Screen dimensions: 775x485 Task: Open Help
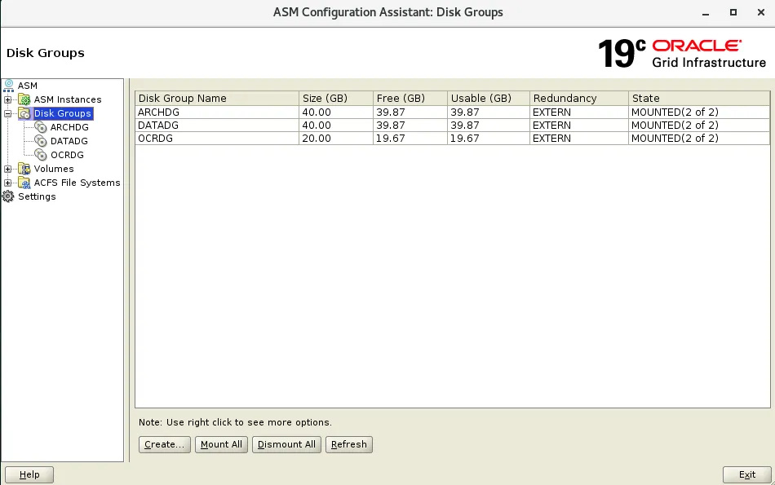tap(29, 474)
